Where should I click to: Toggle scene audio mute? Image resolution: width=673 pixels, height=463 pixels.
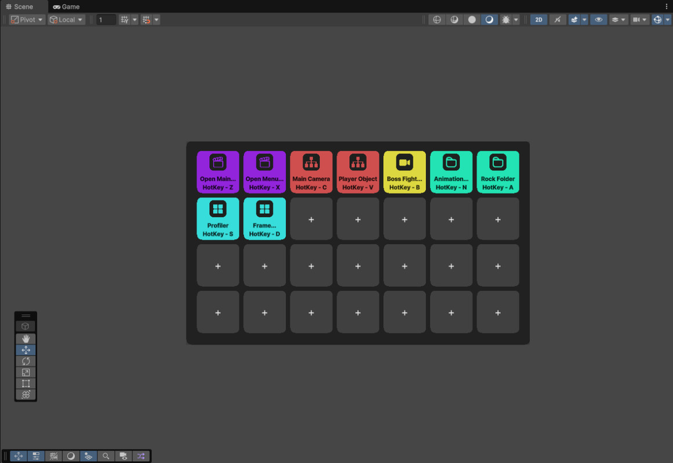pos(557,19)
